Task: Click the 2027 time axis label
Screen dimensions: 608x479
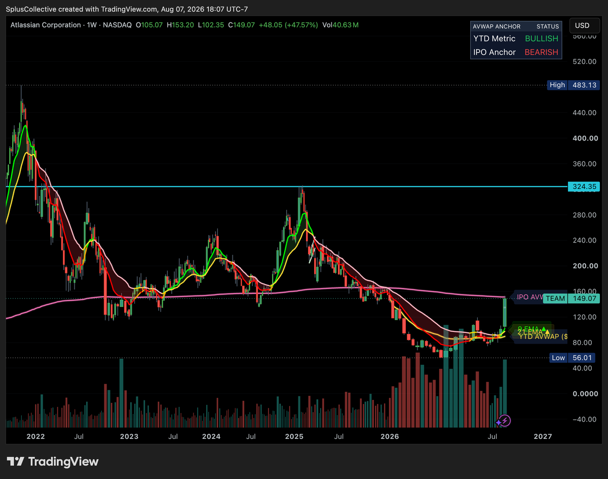Action: tap(543, 436)
